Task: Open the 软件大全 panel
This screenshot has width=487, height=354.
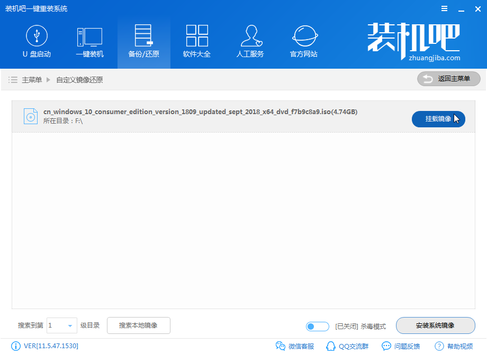Action: (x=197, y=41)
